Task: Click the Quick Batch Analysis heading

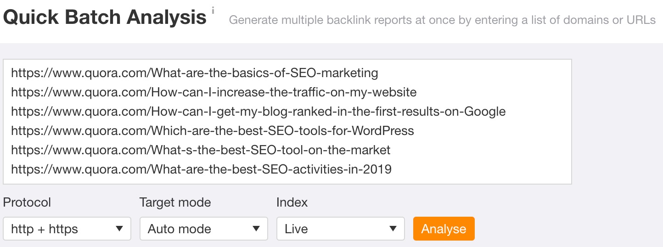Action: 105,17
